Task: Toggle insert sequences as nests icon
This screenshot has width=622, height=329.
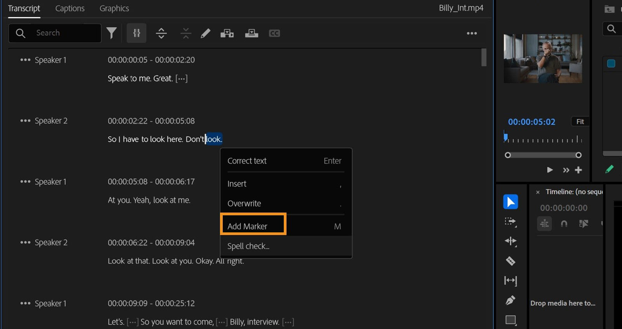Action: (544, 224)
